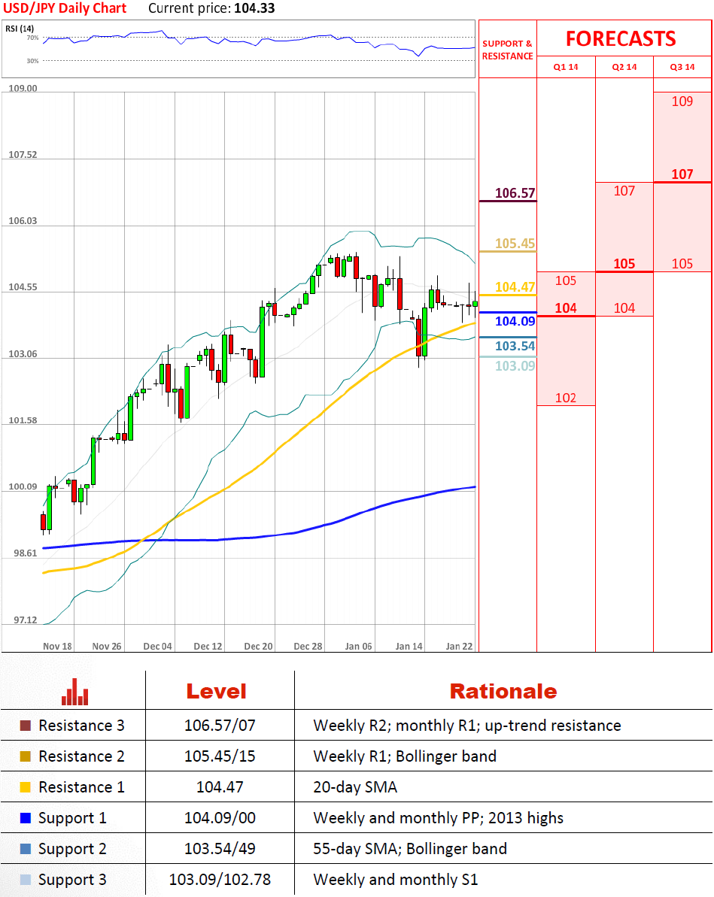Select the dark red Resistance 3 swatch
Viewport: 714px width, 897px height.
[25, 726]
